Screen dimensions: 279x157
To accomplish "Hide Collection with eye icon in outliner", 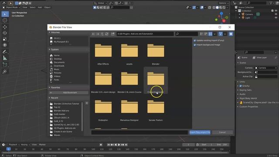I will (276, 10).
